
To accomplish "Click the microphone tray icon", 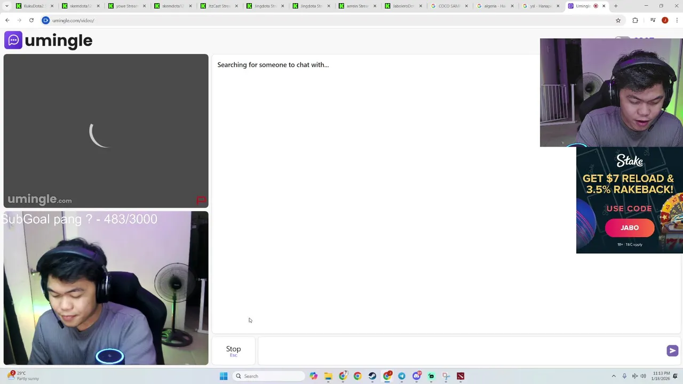I will [x=624, y=376].
